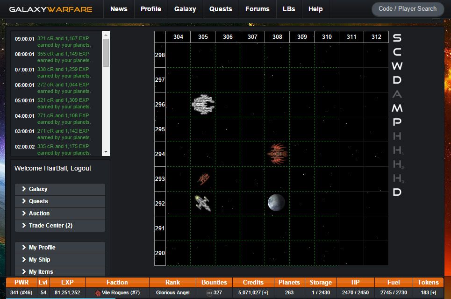
Task: Click the event log scrollbar down arrow
Action: click(x=106, y=152)
